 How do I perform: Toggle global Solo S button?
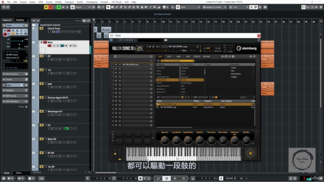click(x=50, y=7)
